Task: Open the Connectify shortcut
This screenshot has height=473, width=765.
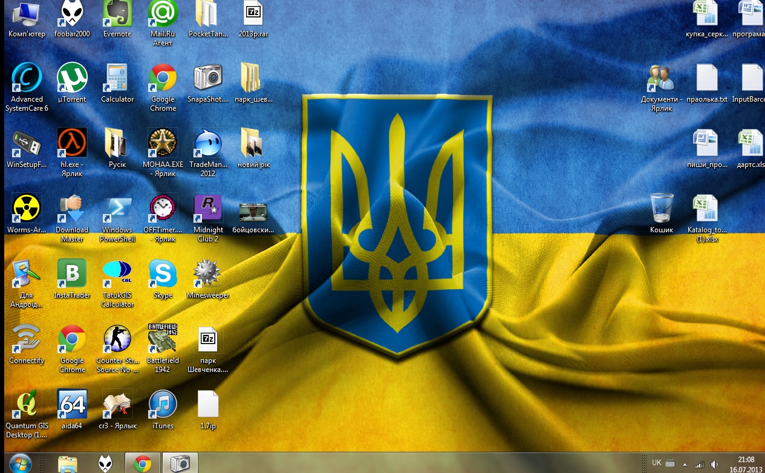Action: pyautogui.click(x=27, y=344)
